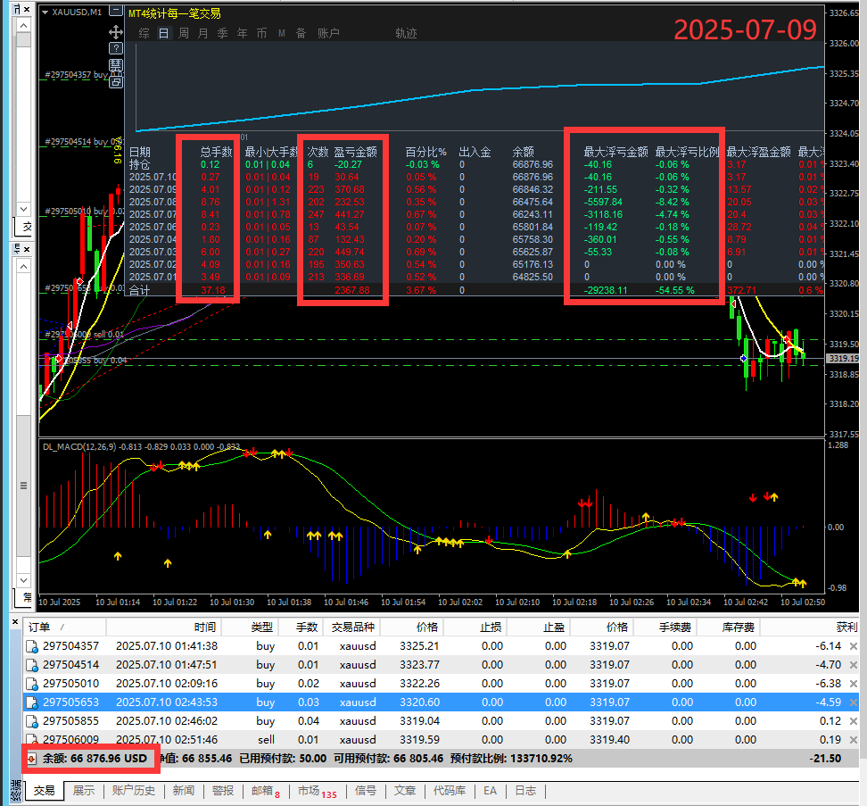Open the 展示 terminal tab
The width and height of the screenshot is (867, 806).
pos(84,791)
